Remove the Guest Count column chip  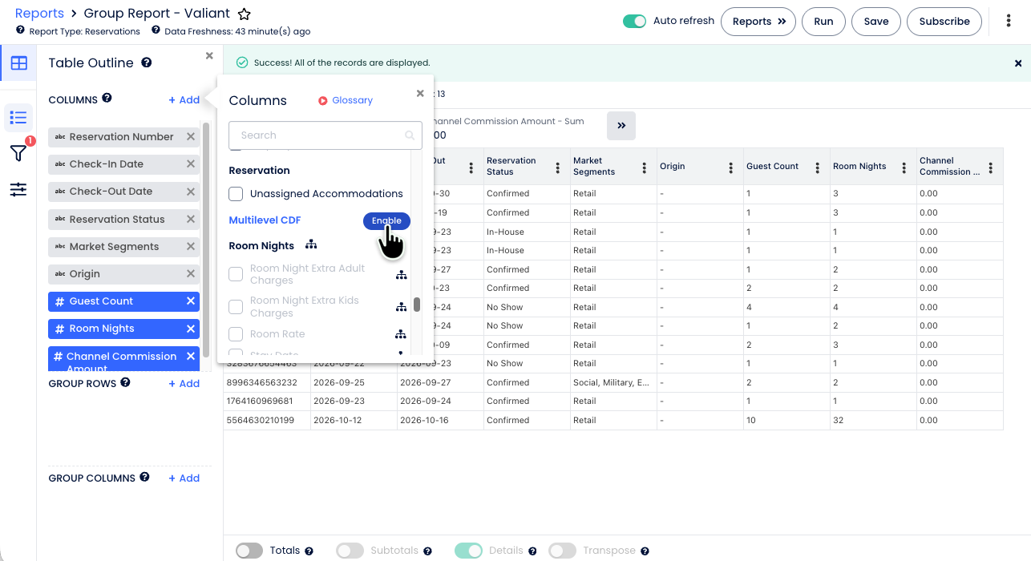pyautogui.click(x=191, y=301)
